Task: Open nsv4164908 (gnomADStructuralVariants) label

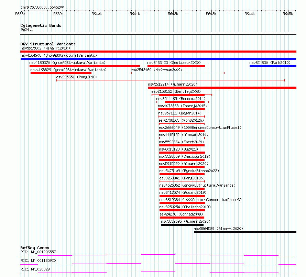Action: (x=59, y=55)
